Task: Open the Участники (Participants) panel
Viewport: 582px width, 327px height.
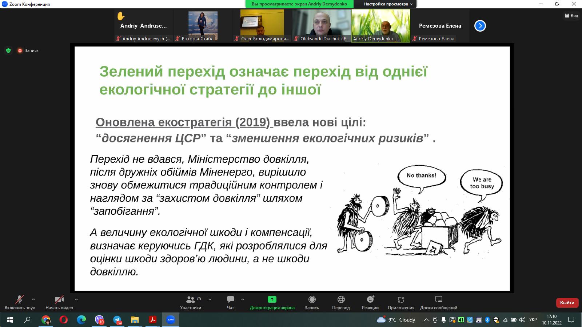Action: click(x=192, y=302)
